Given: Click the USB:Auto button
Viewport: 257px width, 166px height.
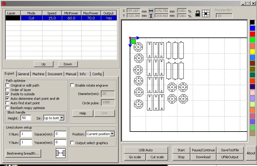Looking at the screenshot, I should 146,150.
